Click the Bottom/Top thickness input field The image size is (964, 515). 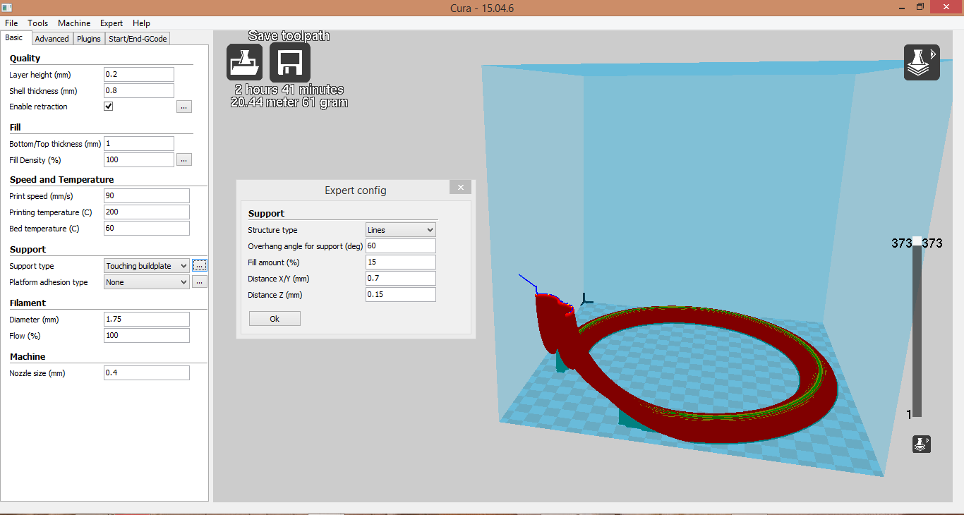coord(139,144)
